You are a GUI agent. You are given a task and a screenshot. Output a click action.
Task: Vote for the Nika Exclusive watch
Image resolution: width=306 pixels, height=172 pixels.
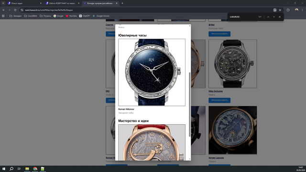pos(219,100)
